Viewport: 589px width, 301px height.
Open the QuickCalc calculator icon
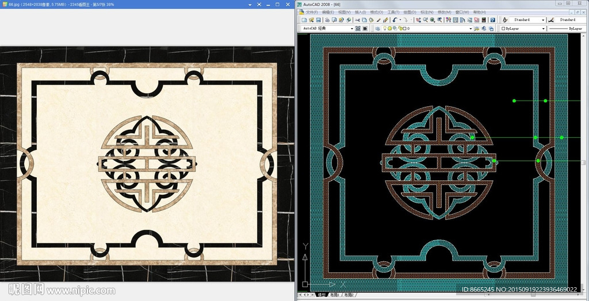(x=484, y=20)
